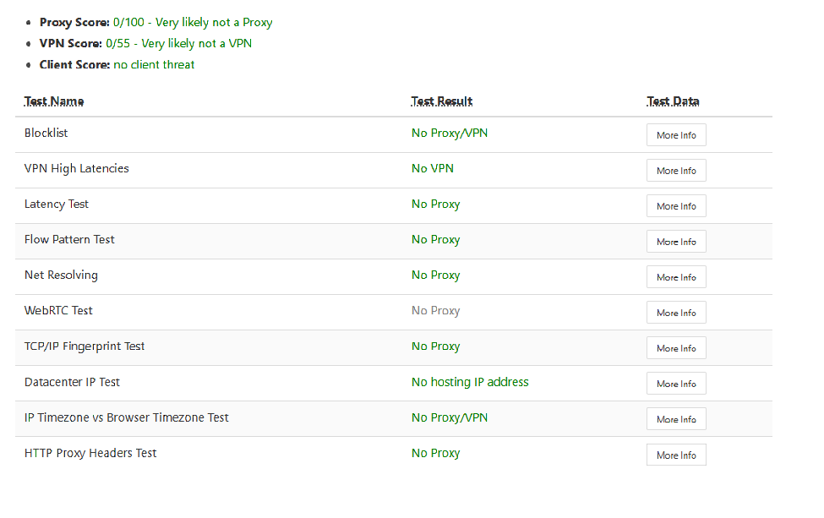Screen dimensions: 824x518
Task: Click More Info for HTTP Proxy Headers Test
Action: [x=676, y=455]
